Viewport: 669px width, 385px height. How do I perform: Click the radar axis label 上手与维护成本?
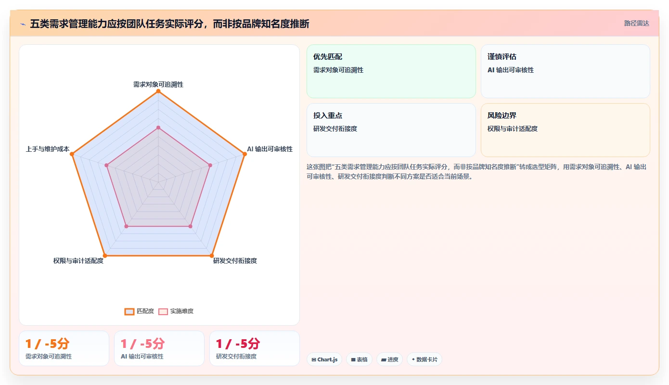click(x=48, y=149)
